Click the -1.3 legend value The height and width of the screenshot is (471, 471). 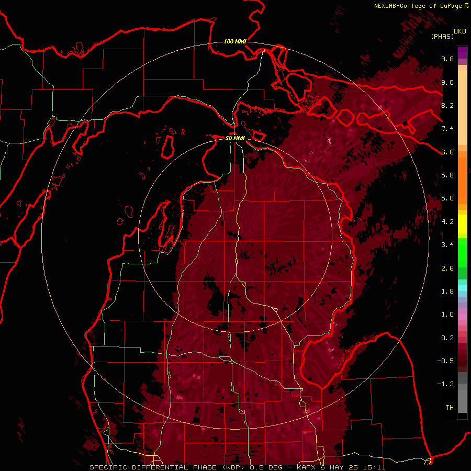445,384
